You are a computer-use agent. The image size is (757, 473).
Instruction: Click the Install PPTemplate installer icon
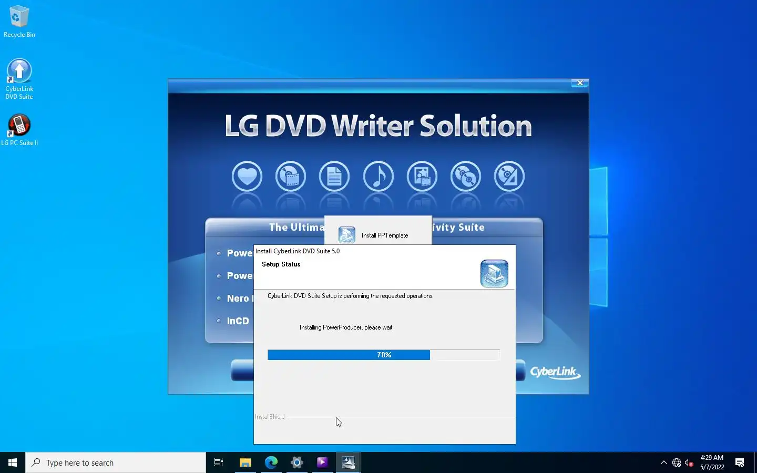[347, 235]
